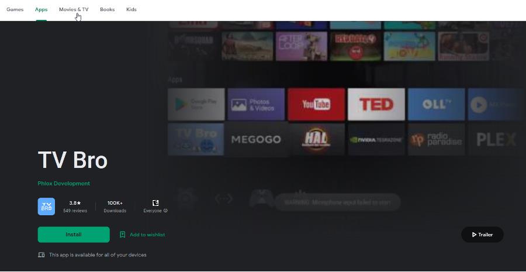Click the TV Bro app icon

click(46, 206)
